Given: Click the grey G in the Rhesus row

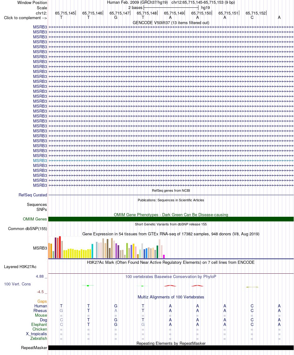Looking at the screenshot, I should (61, 310).
